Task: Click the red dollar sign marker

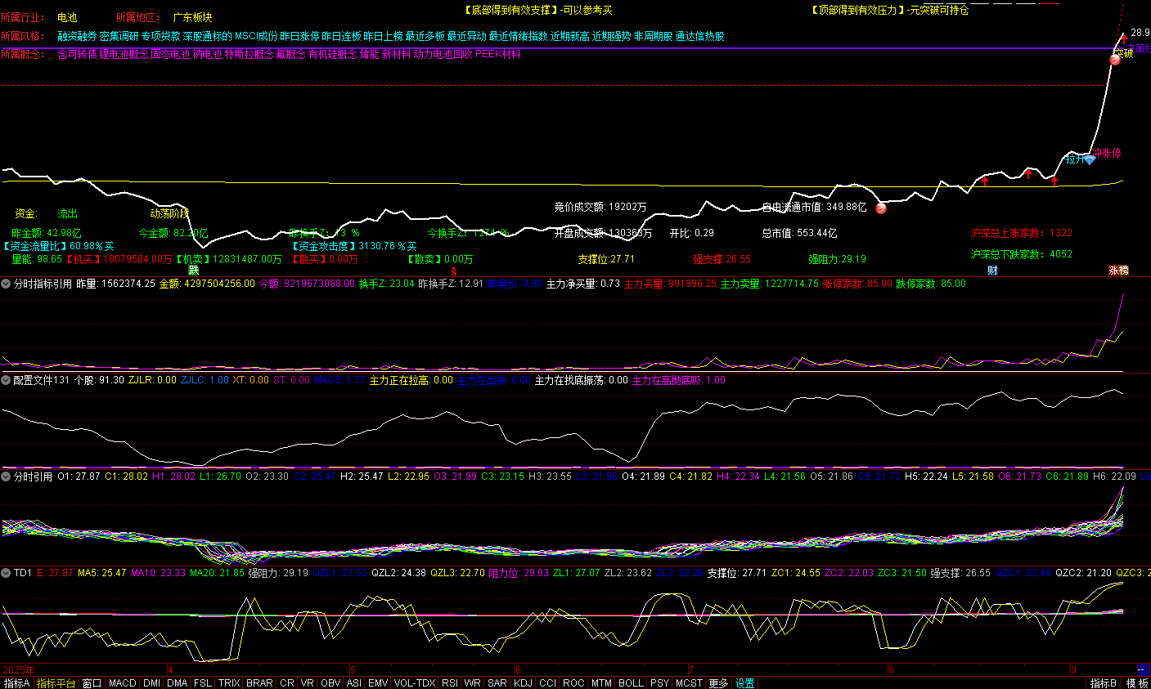Action: coord(454,271)
